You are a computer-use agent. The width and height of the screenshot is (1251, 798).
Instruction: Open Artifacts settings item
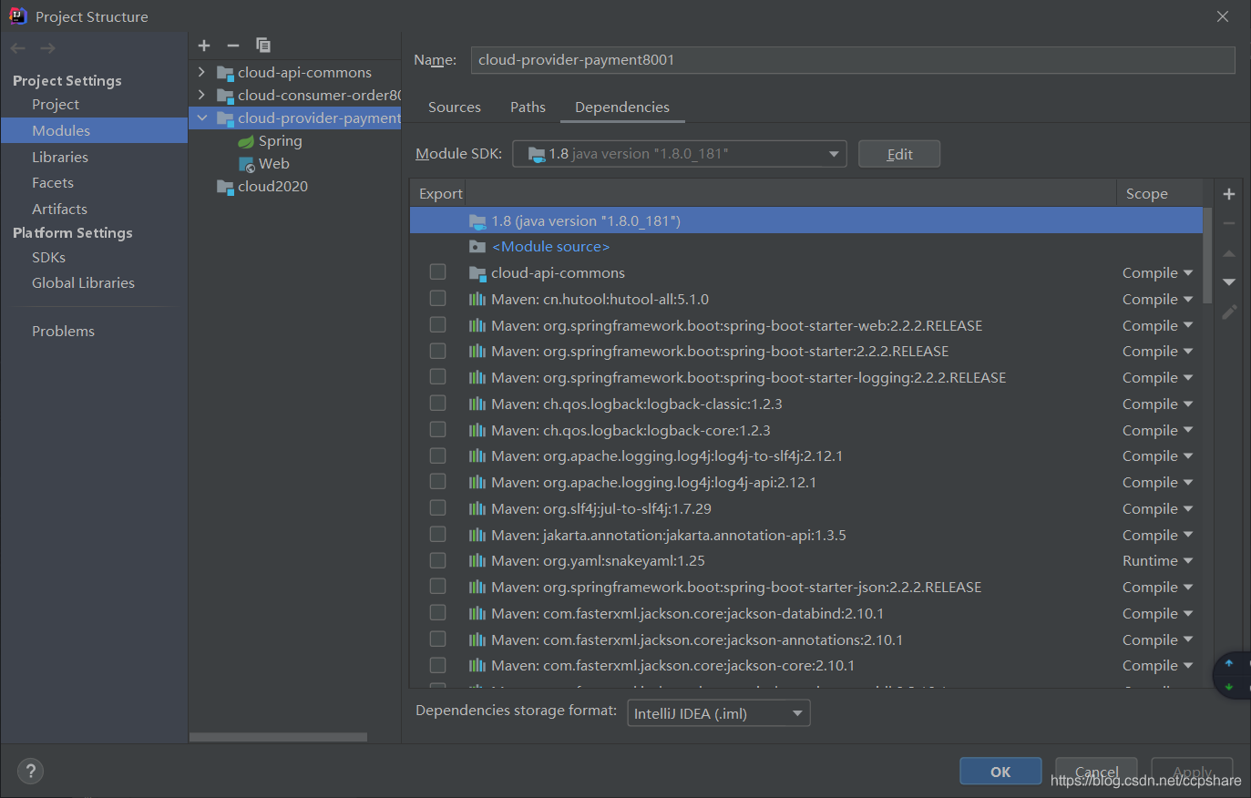click(59, 210)
